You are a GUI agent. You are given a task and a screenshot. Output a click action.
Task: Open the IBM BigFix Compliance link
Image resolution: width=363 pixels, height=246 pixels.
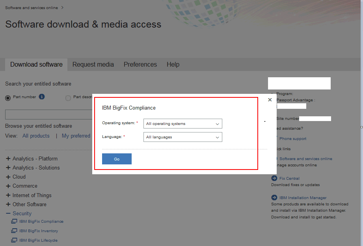coord(41,222)
